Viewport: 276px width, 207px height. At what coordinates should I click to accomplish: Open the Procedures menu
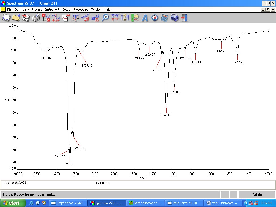tap(81, 9)
